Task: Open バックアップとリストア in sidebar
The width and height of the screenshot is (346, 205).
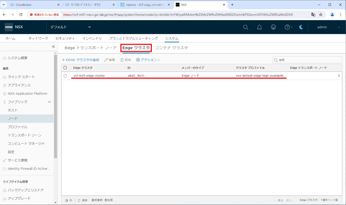Action: click(26, 190)
